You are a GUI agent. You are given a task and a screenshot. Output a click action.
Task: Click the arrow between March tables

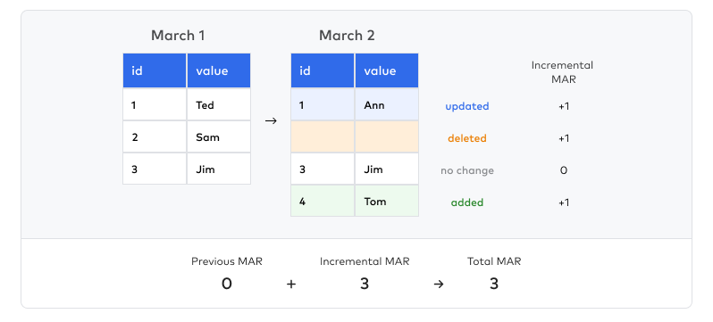coord(271,121)
